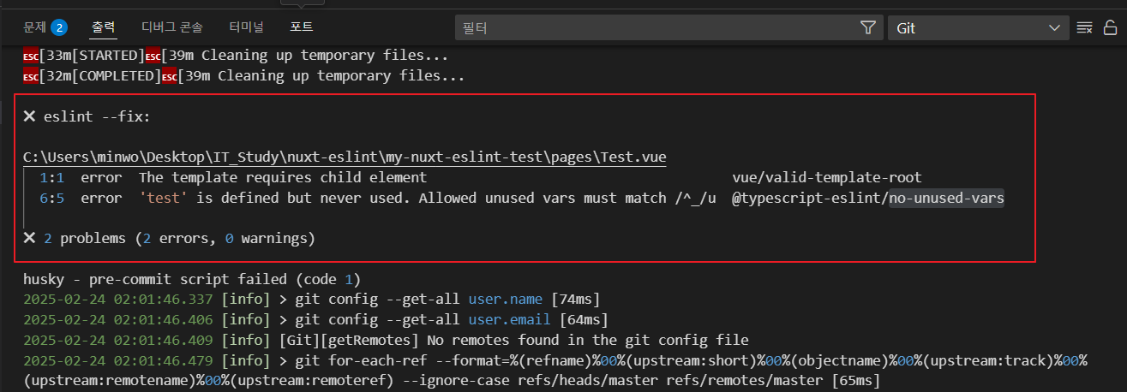The height and width of the screenshot is (392, 1127).
Task: Select the error line position 6:5
Action: (x=51, y=199)
